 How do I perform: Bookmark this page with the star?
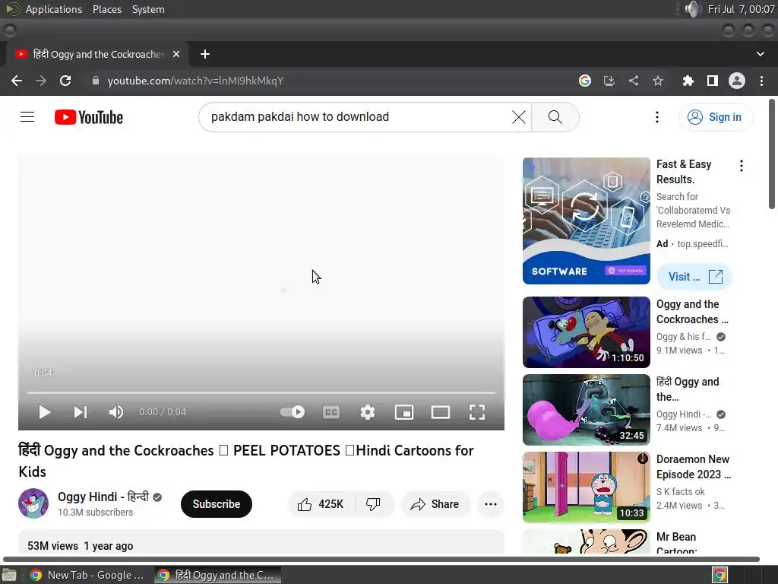658,81
